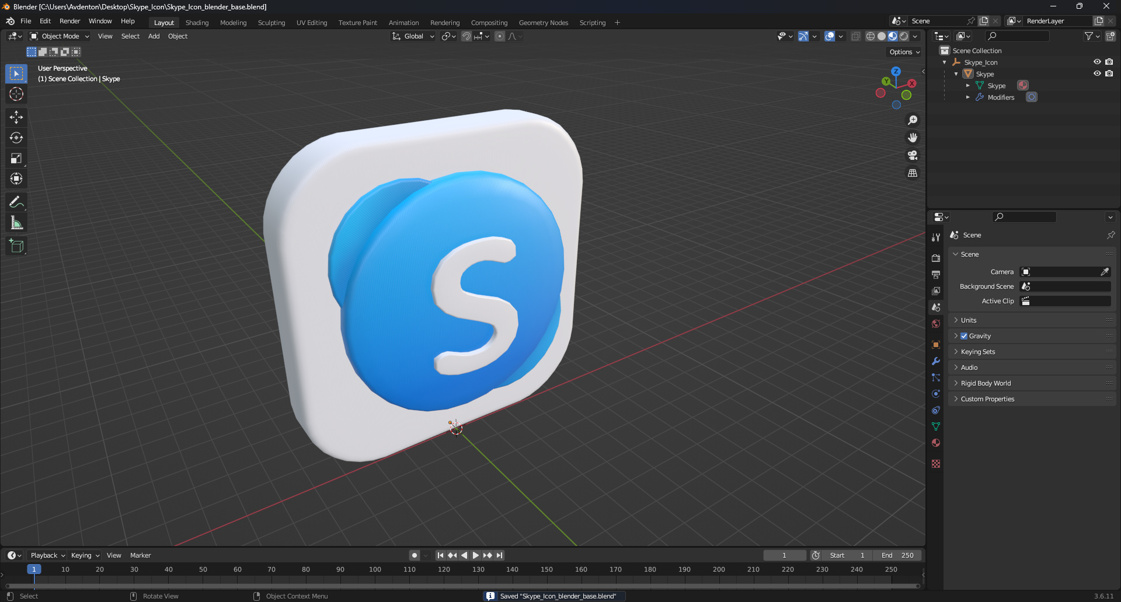Open the Render properties tab
Screen dimensions: 1121x602
936,258
